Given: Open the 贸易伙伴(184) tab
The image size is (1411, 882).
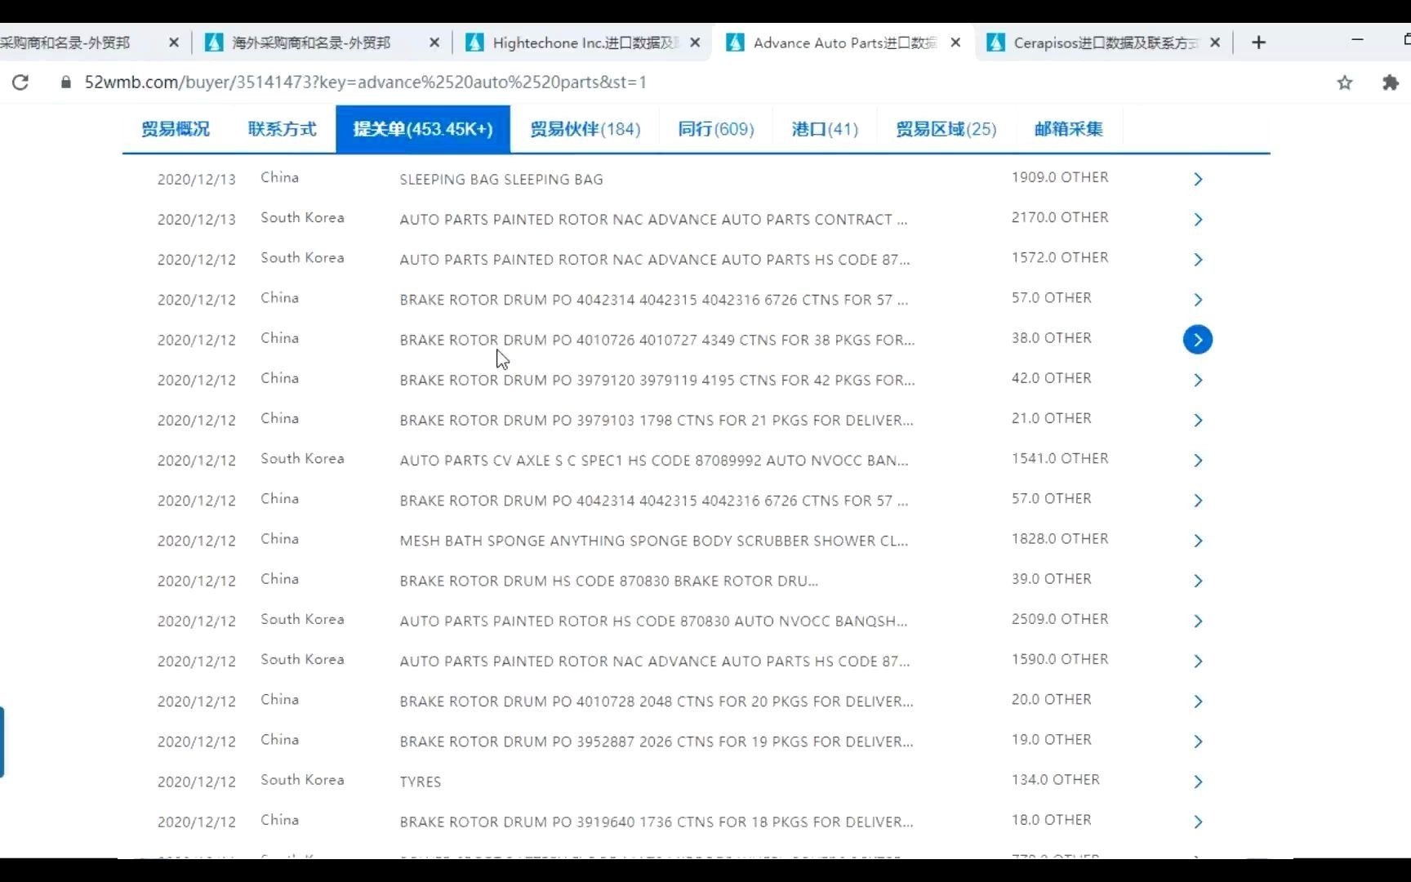Looking at the screenshot, I should coord(585,129).
